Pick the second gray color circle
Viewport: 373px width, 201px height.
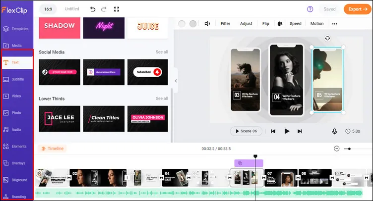(193, 24)
